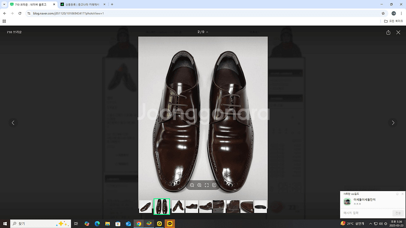Reload the current page
The image size is (406, 228).
(20, 13)
